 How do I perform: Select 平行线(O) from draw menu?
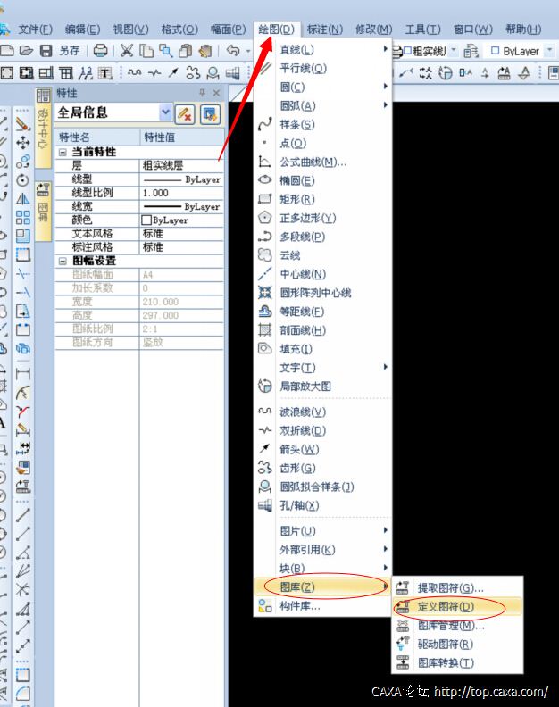click(323, 69)
